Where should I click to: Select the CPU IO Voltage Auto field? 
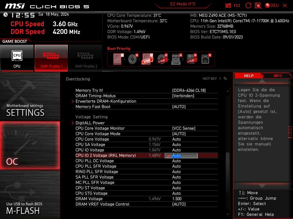[176, 150]
